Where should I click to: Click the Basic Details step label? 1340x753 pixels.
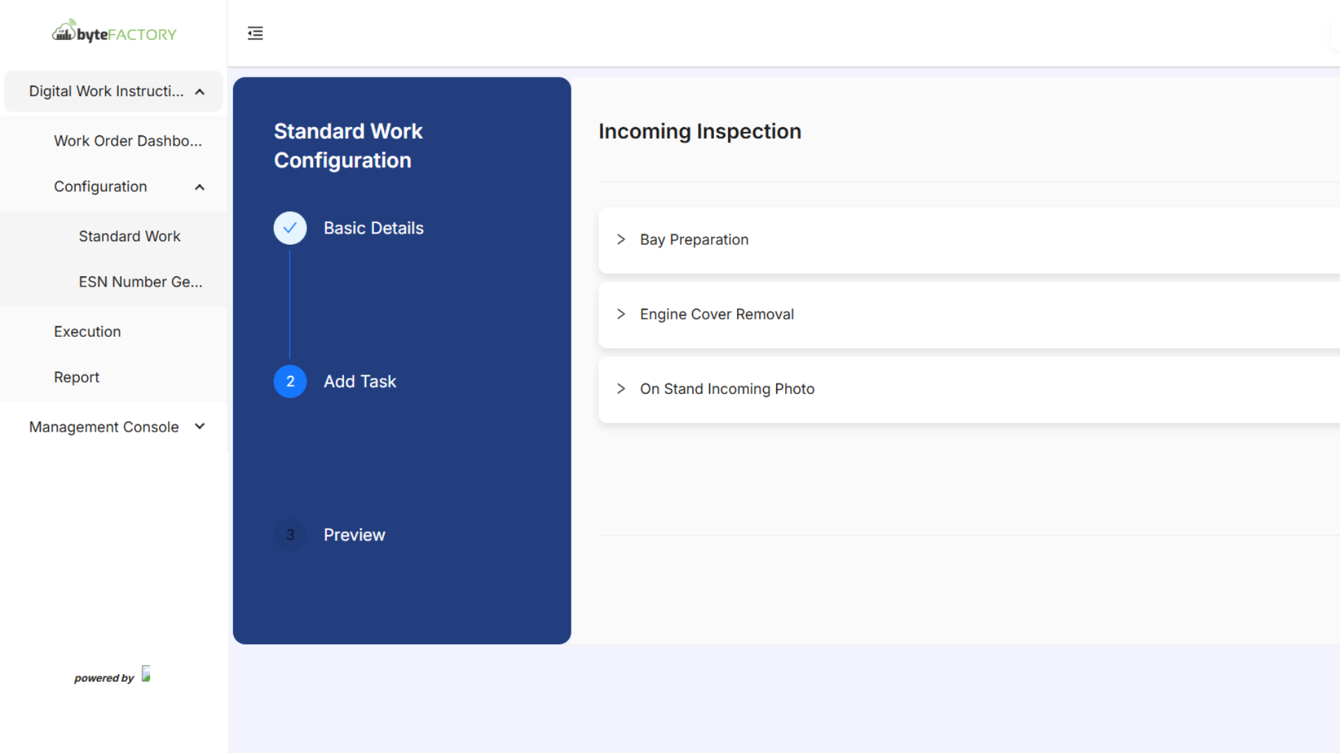coord(373,228)
